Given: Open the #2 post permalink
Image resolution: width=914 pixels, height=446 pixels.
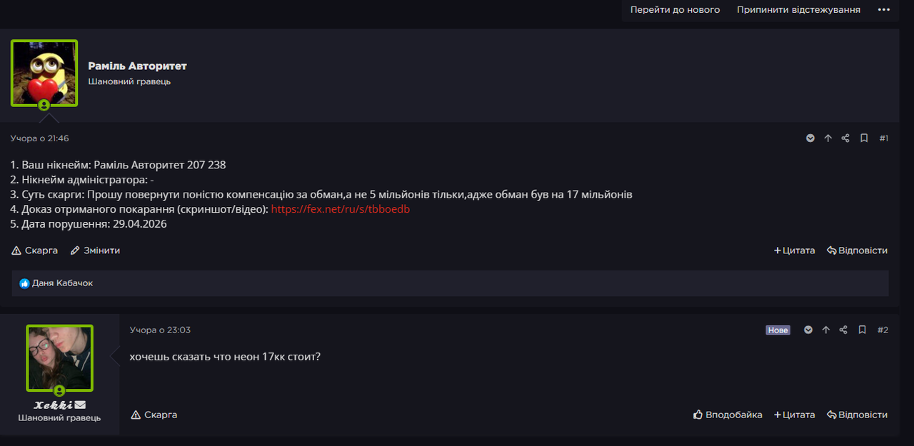Looking at the screenshot, I should point(883,330).
